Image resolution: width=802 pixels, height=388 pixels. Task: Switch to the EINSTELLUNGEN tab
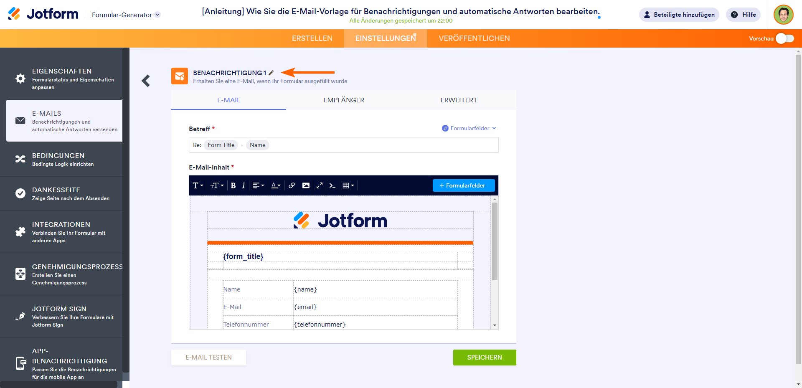coord(386,38)
